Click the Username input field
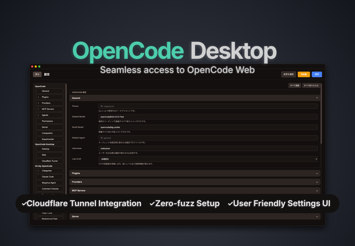Image resolution: width=355 pixels, height=246 pixels. pyautogui.click(x=208, y=148)
